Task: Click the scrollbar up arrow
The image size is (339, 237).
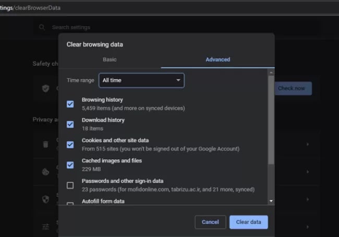Action: [271, 73]
